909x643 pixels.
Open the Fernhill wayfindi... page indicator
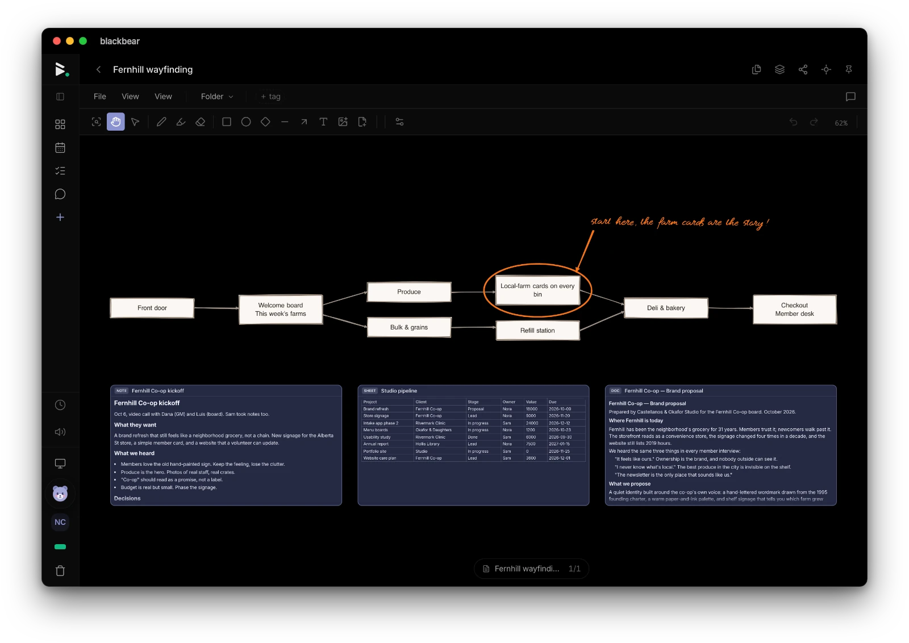pyautogui.click(x=531, y=569)
